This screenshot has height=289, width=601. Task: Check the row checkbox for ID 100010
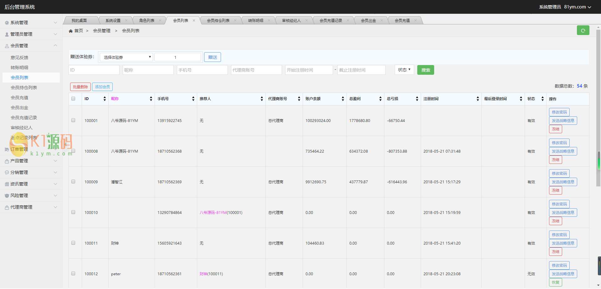point(73,212)
